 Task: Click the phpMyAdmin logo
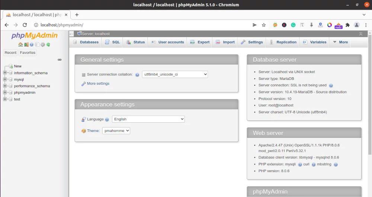34,36
